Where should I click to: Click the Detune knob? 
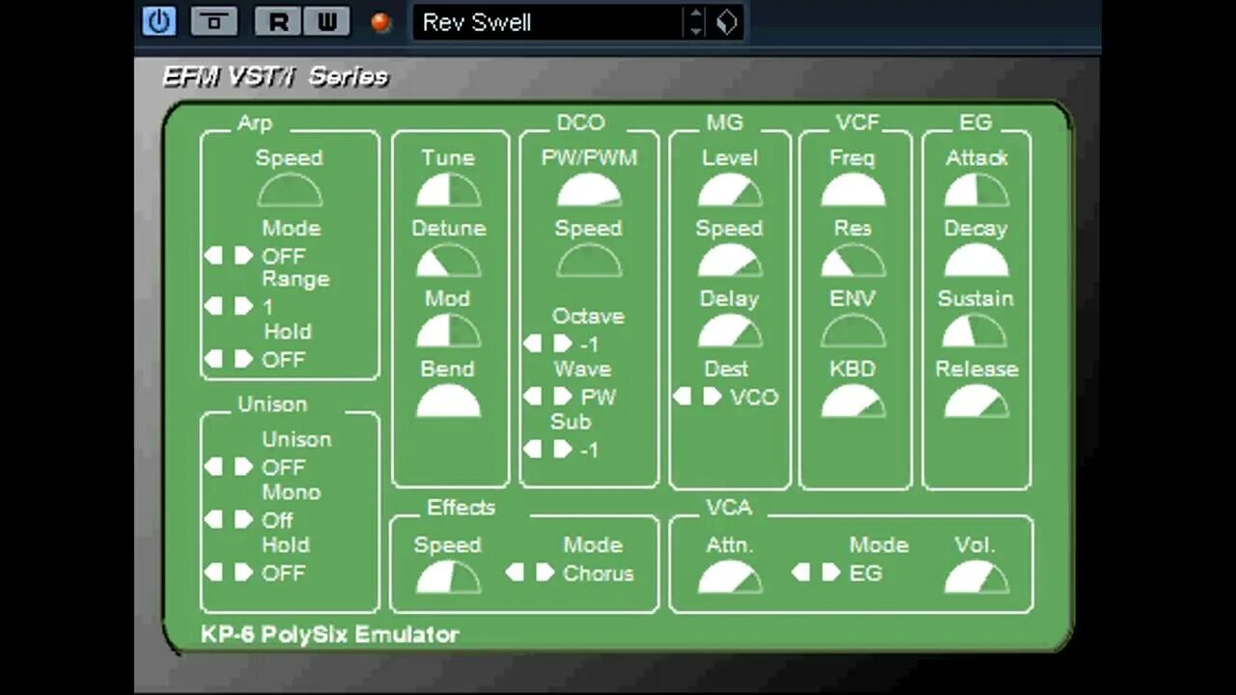448,262
